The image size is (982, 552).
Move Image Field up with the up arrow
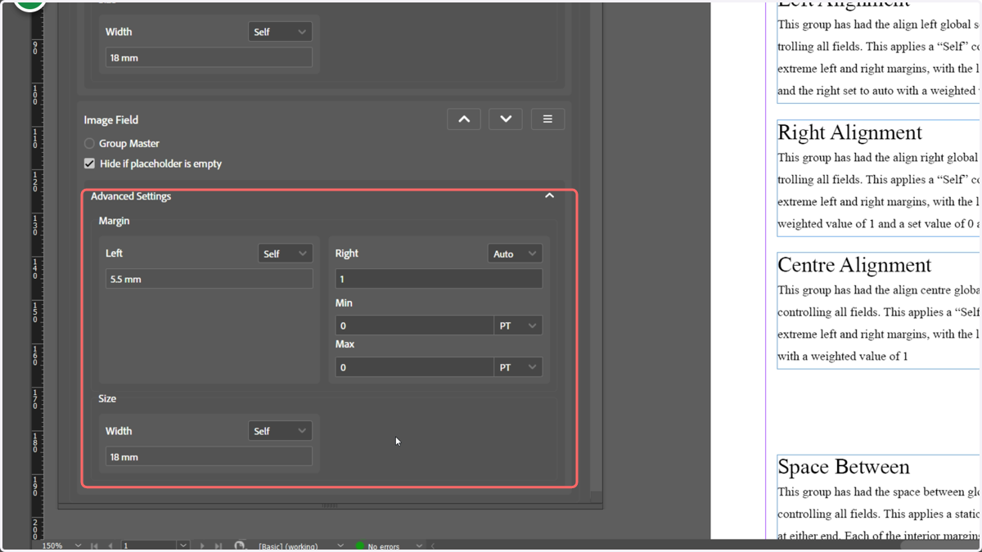pyautogui.click(x=464, y=119)
